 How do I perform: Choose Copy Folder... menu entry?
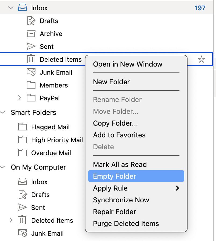[x=115, y=123]
